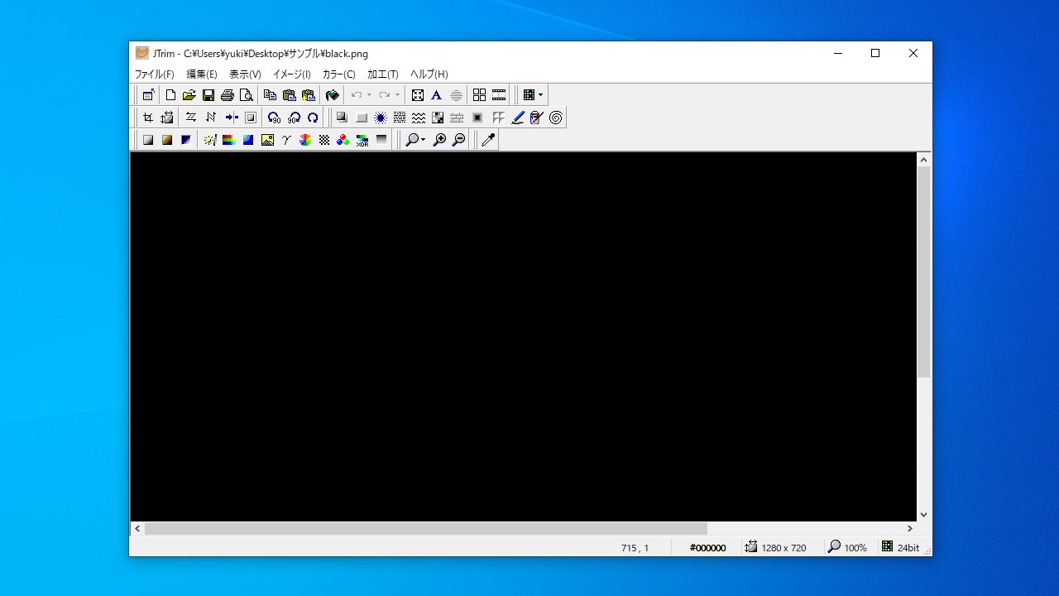Apply the wave effect icon
Image resolution: width=1059 pixels, height=596 pixels.
[x=419, y=118]
